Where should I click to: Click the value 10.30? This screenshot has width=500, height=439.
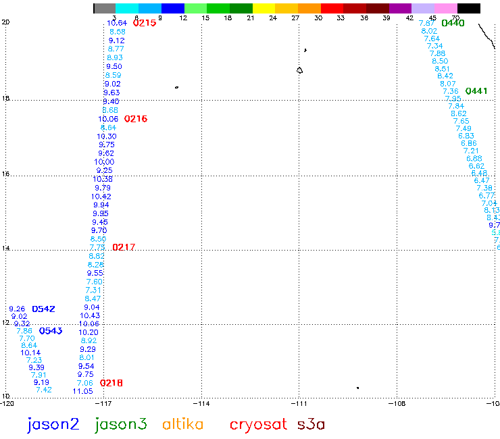[x=107, y=136]
